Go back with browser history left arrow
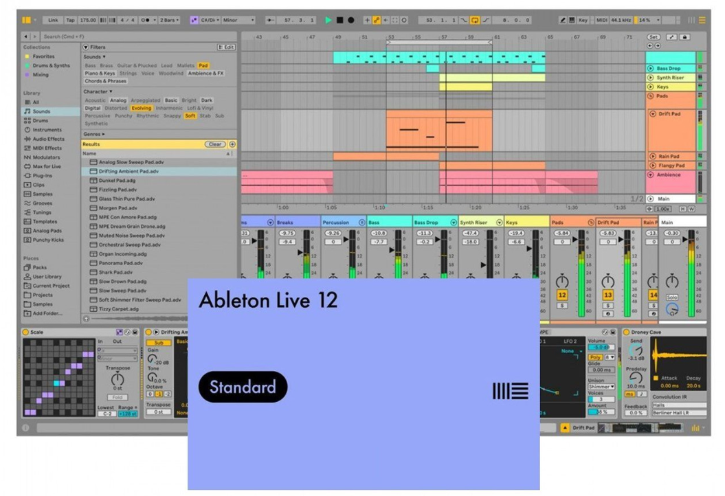Screen dimensions: 725x496 26,36
